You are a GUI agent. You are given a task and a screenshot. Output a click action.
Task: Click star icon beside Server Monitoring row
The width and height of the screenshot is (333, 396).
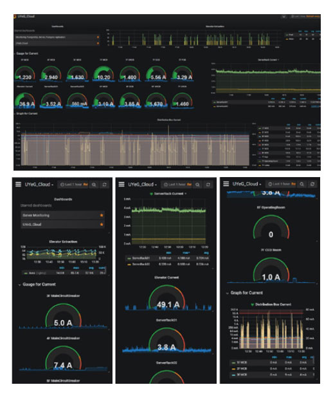(102, 215)
